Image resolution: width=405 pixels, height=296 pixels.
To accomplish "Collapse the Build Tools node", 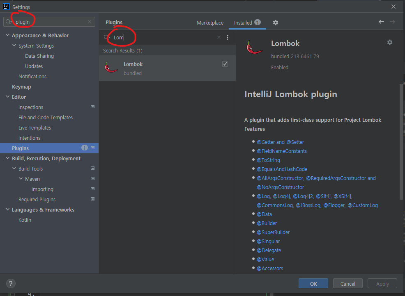I will (x=14, y=168).
